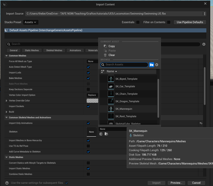Toggle the Import Lods checkbox
This screenshot has height=186, width=213.
pyautogui.click(x=88, y=73)
